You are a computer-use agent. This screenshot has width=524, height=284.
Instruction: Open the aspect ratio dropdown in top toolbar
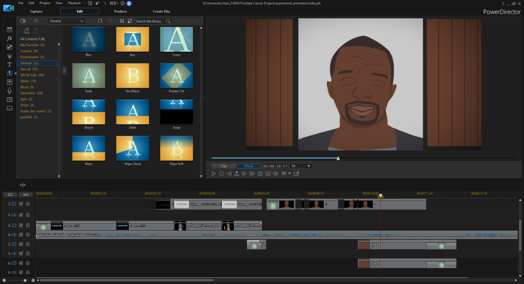(x=114, y=3)
